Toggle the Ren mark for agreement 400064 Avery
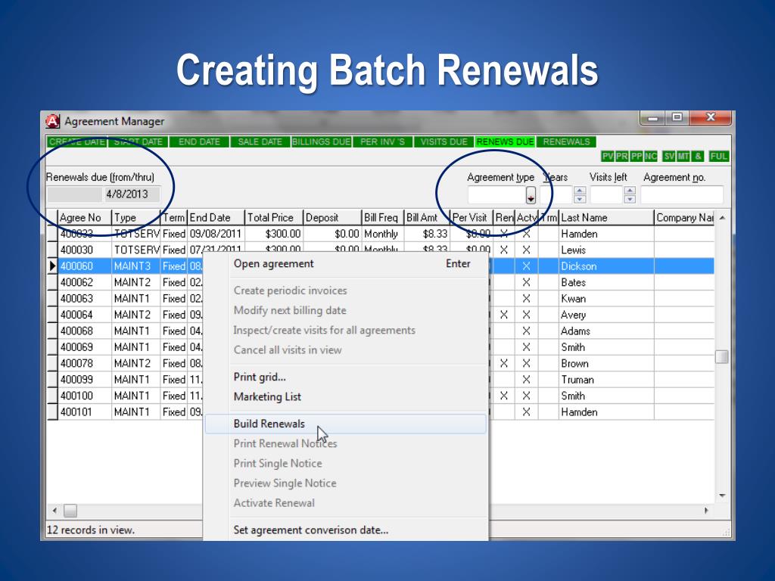 (504, 315)
